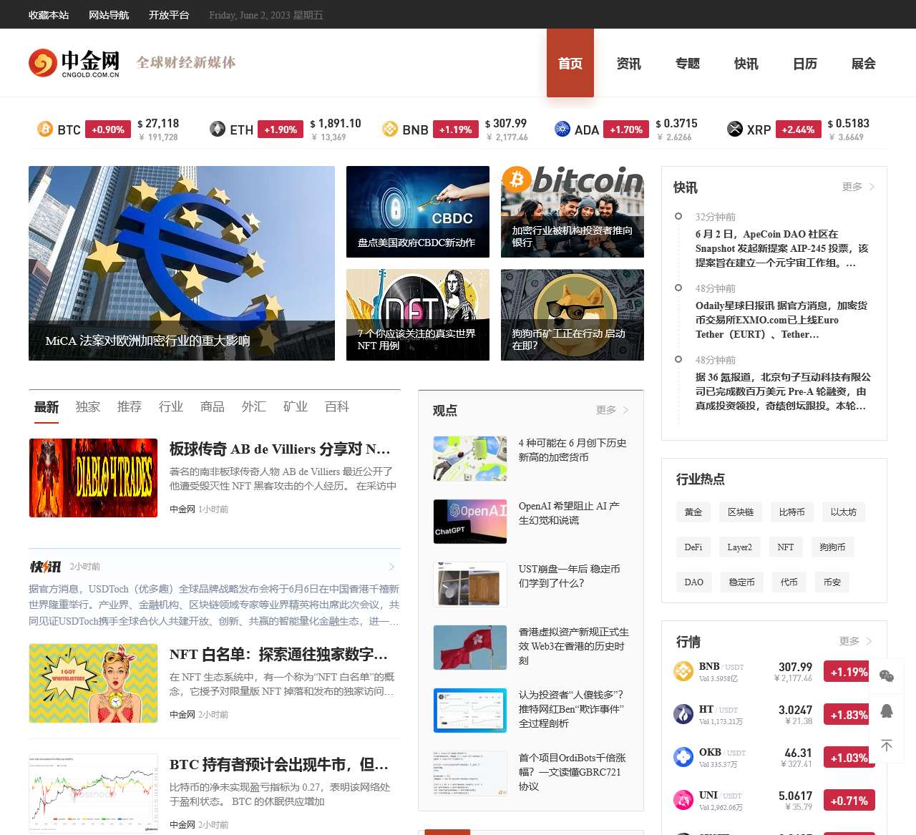Go to 首页 in main navigation
Viewport: 916px width, 835px height.
(x=570, y=63)
